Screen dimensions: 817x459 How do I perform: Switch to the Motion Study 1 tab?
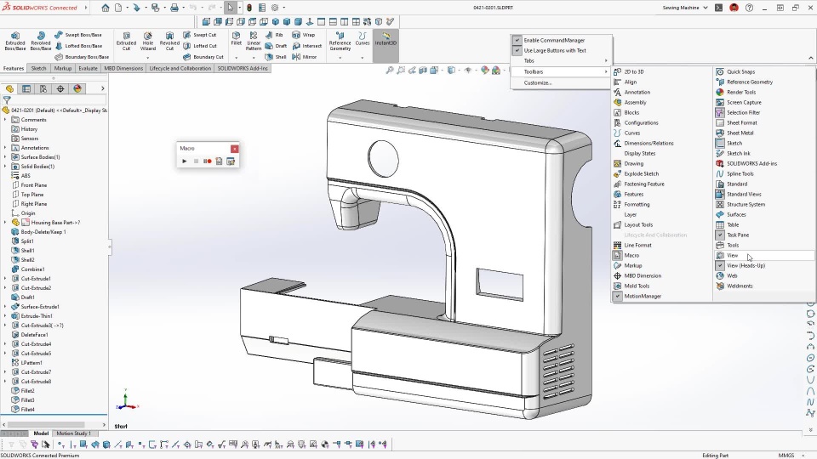click(73, 433)
